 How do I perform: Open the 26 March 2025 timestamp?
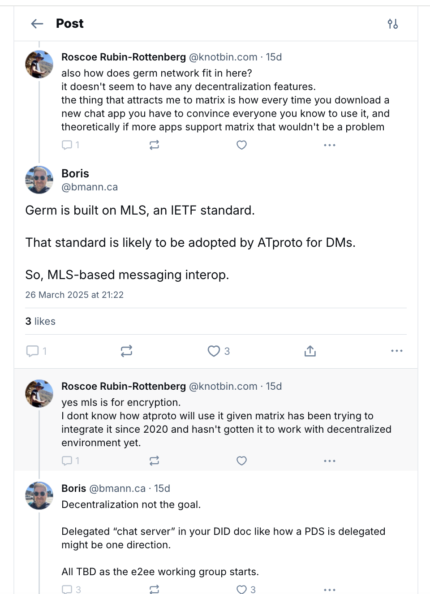point(74,295)
